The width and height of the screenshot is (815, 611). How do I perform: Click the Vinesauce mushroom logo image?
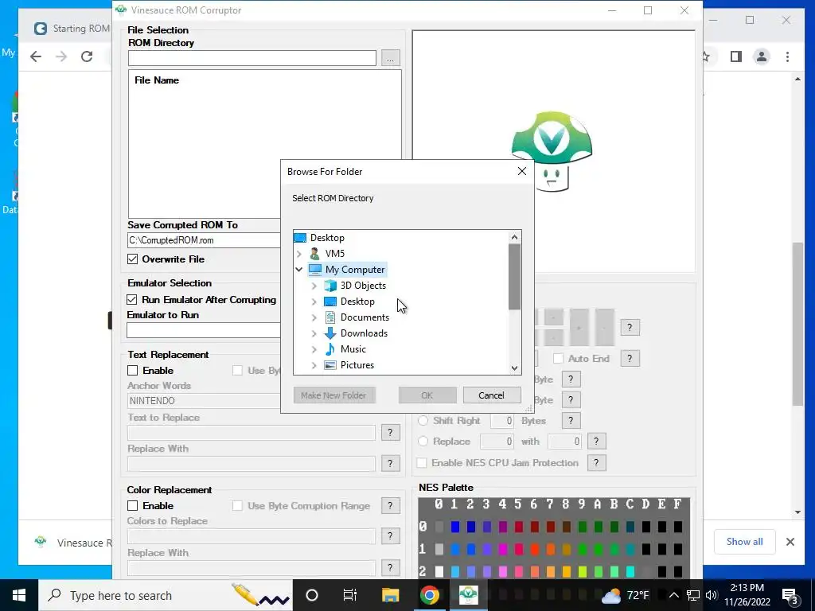click(552, 151)
